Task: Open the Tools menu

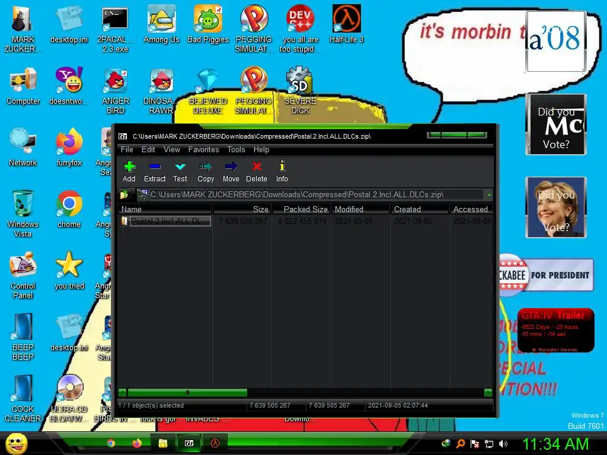Action: (236, 150)
